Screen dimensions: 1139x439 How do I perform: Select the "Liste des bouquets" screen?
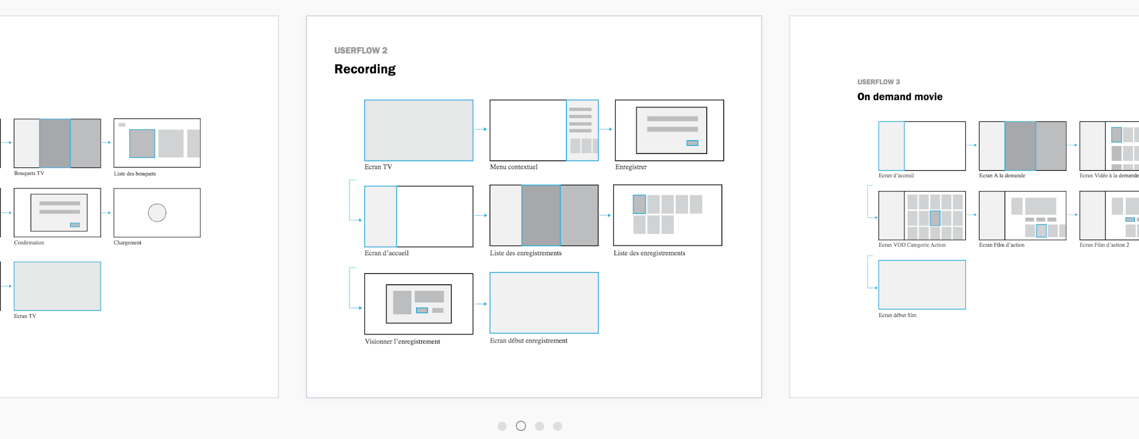(157, 142)
